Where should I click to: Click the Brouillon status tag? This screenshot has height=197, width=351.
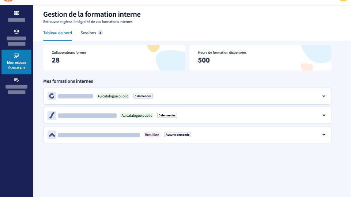coord(152,135)
